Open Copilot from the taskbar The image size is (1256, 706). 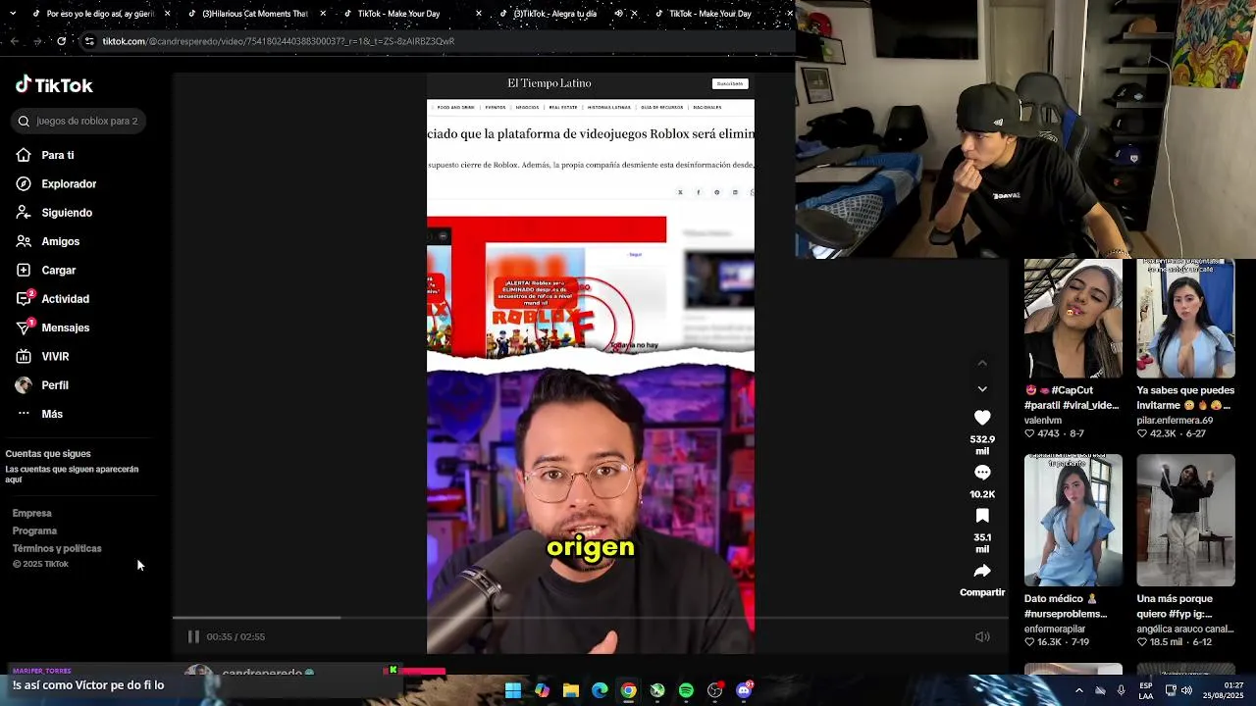click(542, 690)
